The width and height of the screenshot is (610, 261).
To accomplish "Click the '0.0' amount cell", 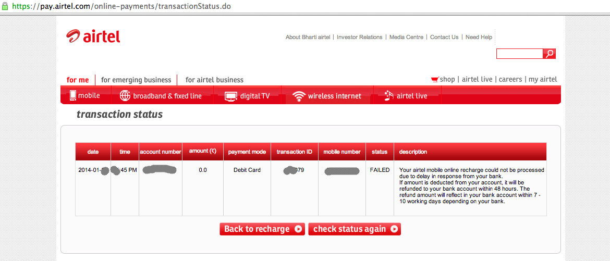I will coord(203,170).
